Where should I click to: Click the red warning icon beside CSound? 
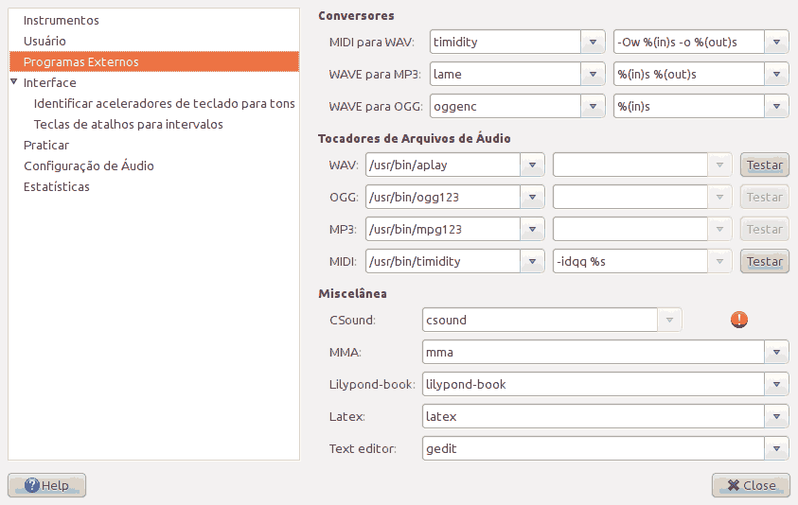pyautogui.click(x=739, y=320)
